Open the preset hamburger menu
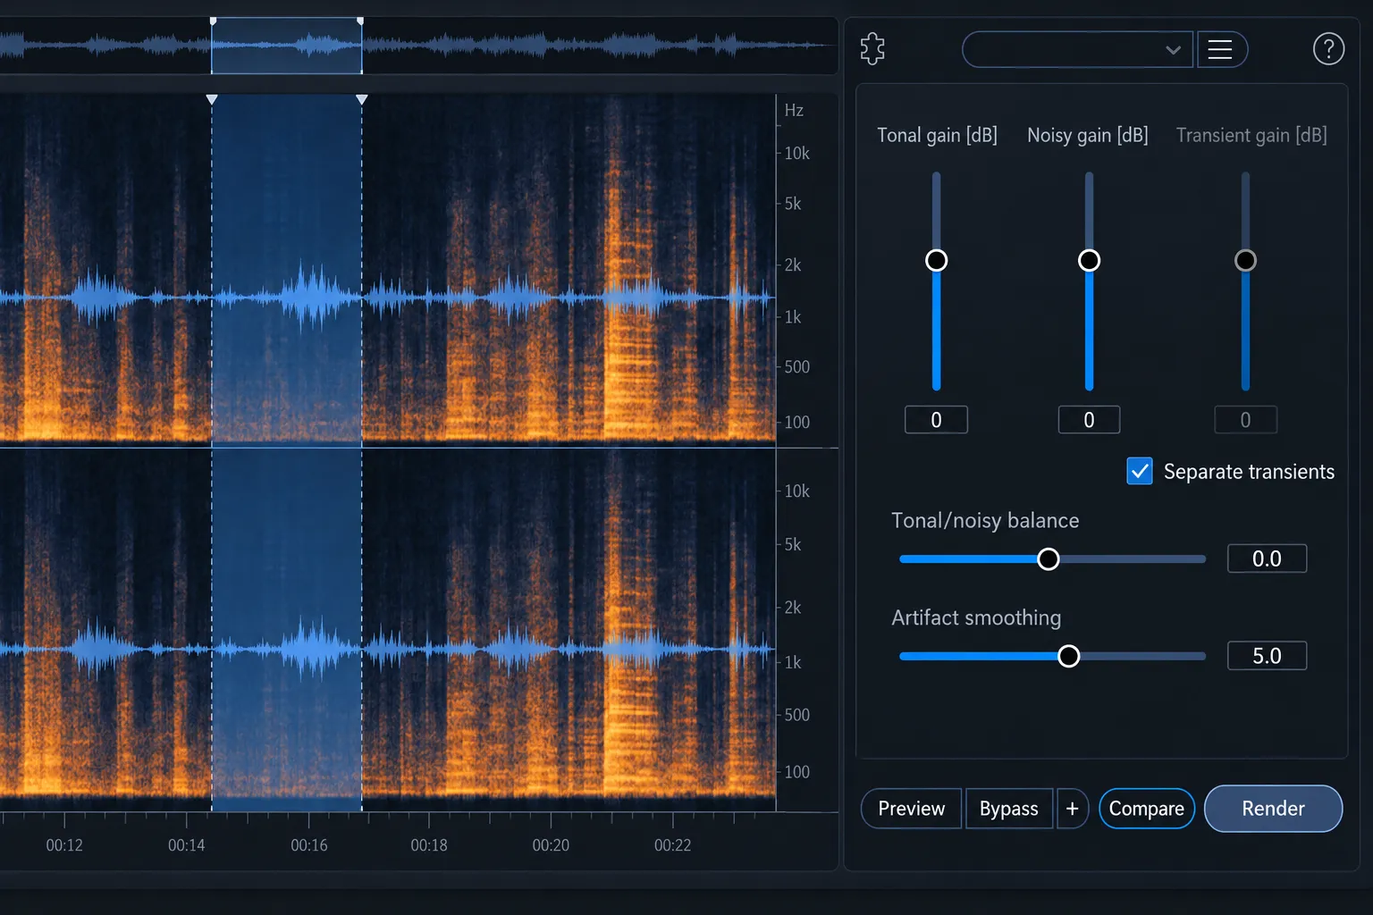This screenshot has height=915, width=1373. (1220, 49)
